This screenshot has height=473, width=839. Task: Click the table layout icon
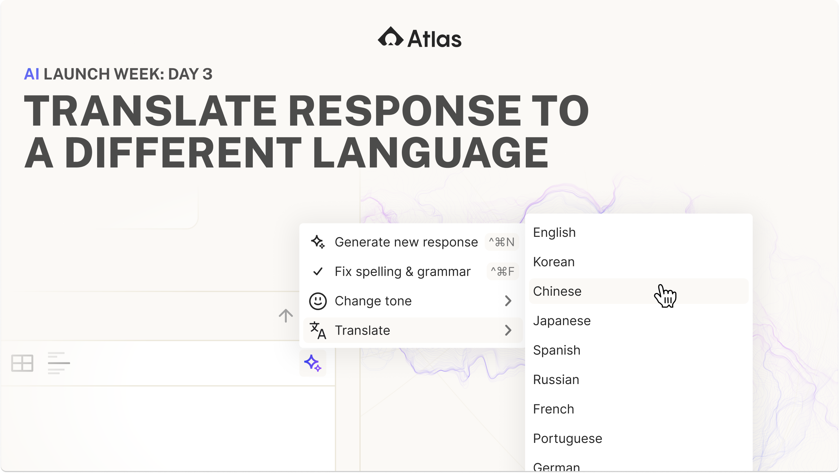click(x=22, y=363)
